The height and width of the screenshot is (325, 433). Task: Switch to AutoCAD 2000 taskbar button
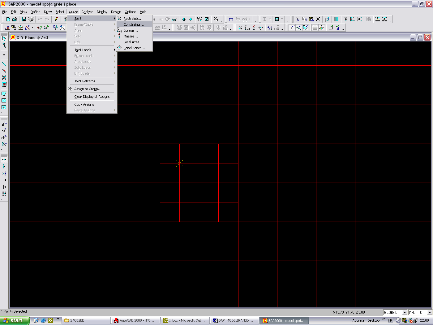pos(135,320)
